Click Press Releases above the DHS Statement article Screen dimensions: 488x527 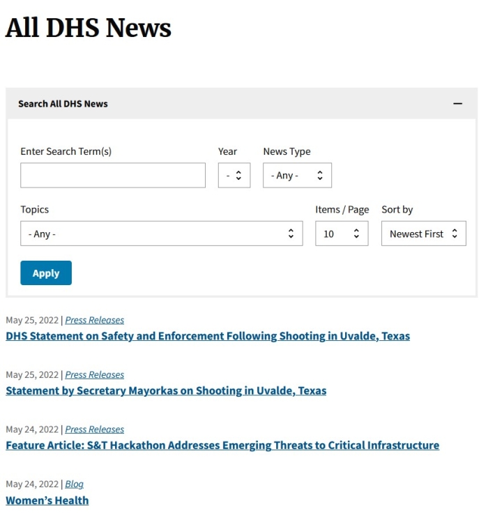pyautogui.click(x=94, y=320)
